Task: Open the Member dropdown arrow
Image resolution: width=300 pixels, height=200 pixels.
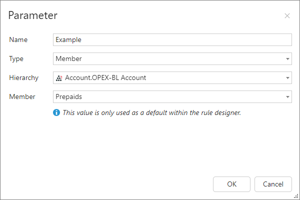Action: pyautogui.click(x=287, y=97)
